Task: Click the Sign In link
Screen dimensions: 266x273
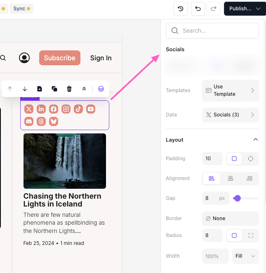Action: pos(101,58)
